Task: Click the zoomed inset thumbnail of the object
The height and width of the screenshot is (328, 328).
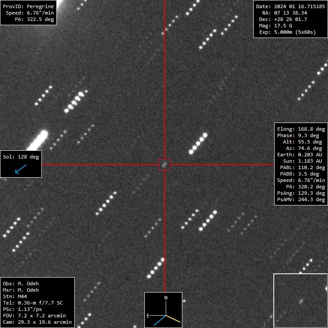Action: (300, 300)
